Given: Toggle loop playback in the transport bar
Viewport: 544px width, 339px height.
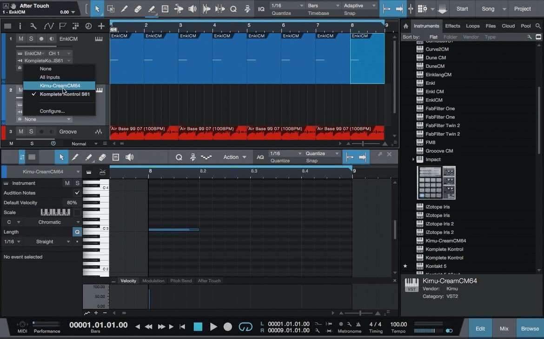Looking at the screenshot, I should 245,326.
